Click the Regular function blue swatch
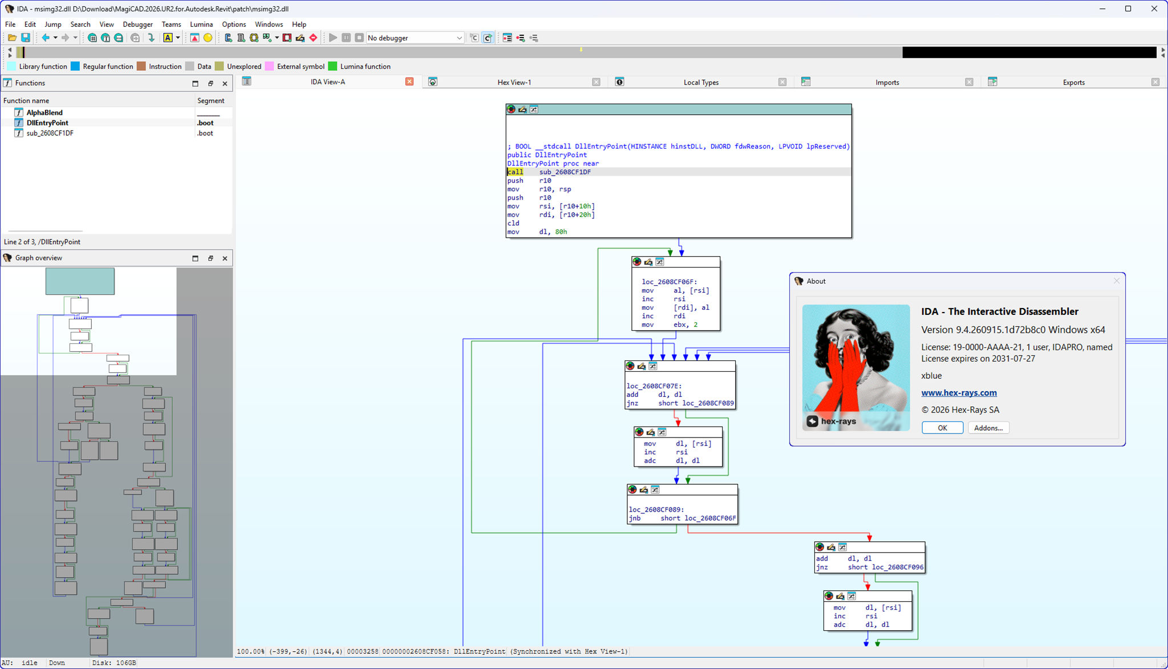 click(x=75, y=66)
